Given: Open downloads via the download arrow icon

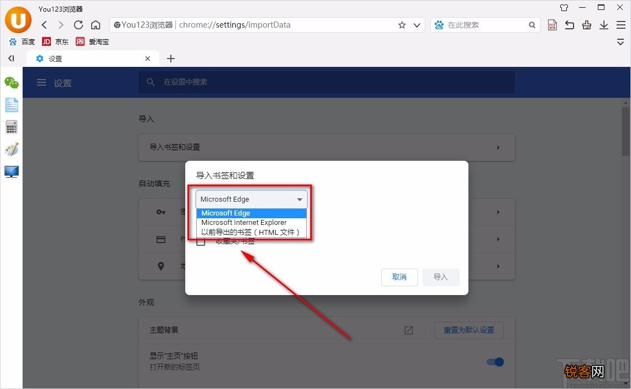Looking at the screenshot, I should tap(603, 25).
